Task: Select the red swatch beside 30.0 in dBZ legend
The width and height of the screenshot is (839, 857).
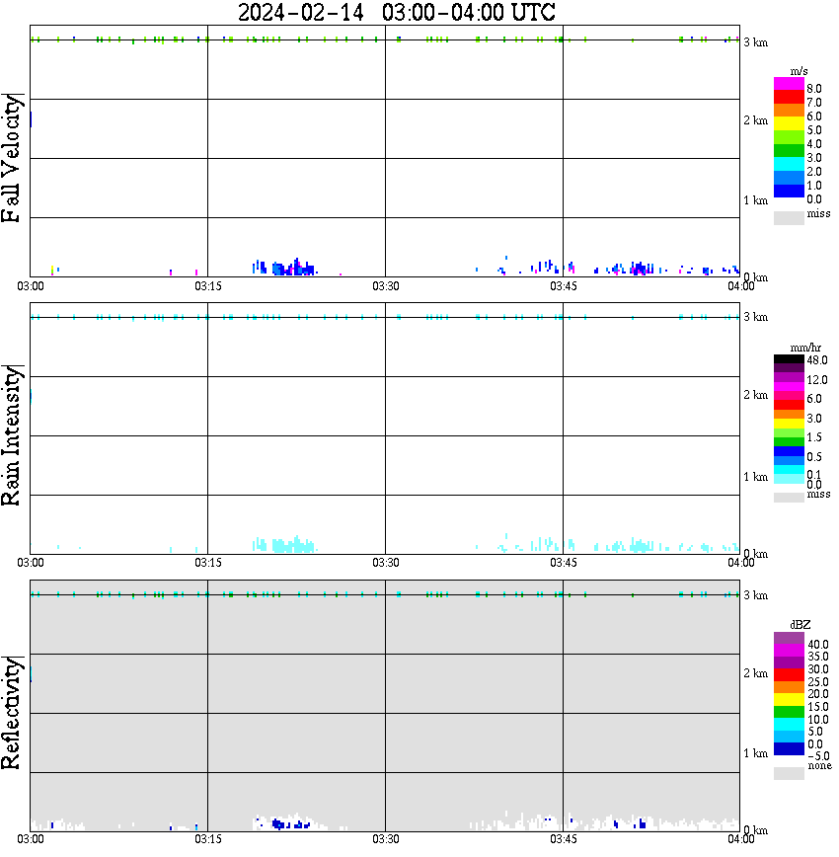Action: coord(789,675)
